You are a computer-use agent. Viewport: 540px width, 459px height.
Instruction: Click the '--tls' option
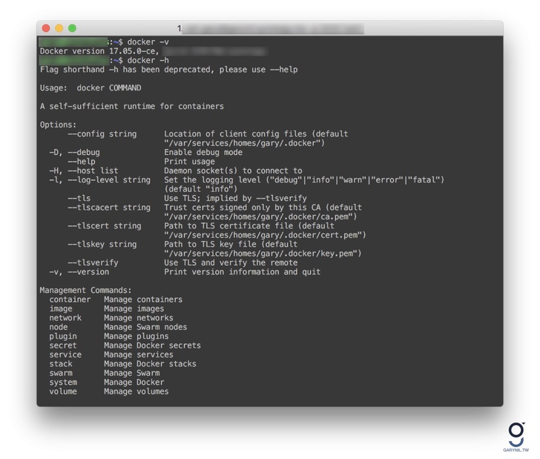pyautogui.click(x=79, y=198)
